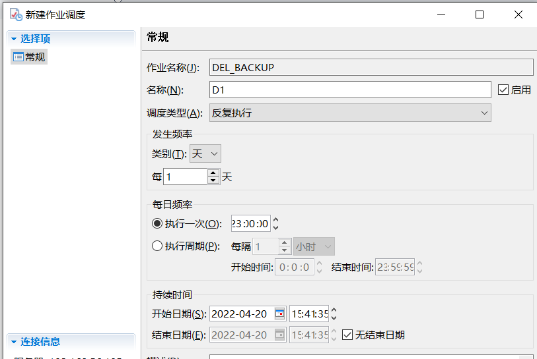This screenshot has height=359, width=537.
Task: Toggle the 启用 checkbox
Action: tap(503, 90)
